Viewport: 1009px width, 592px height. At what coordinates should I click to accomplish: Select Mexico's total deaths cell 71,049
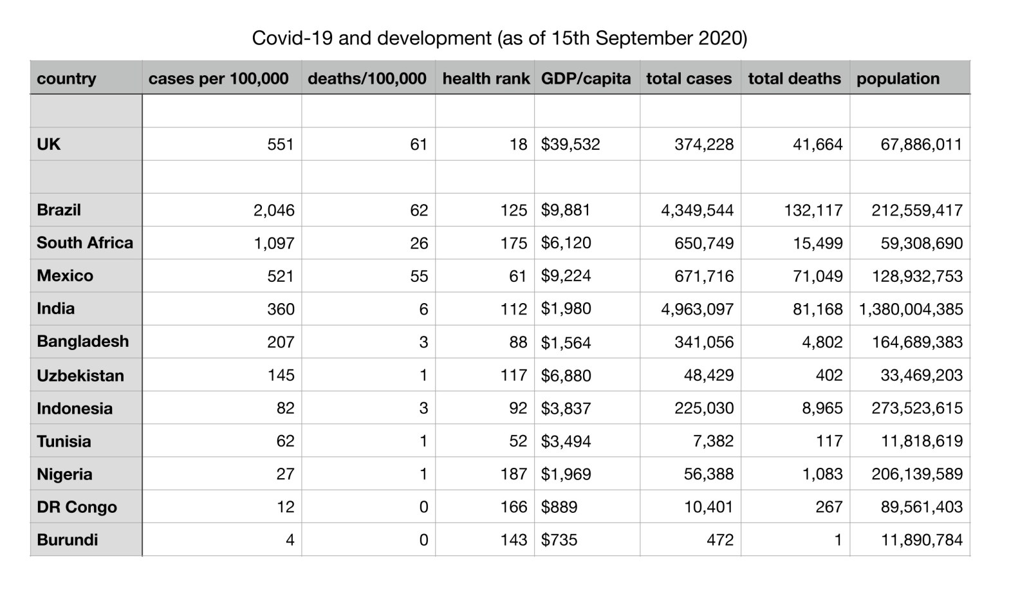(x=817, y=276)
